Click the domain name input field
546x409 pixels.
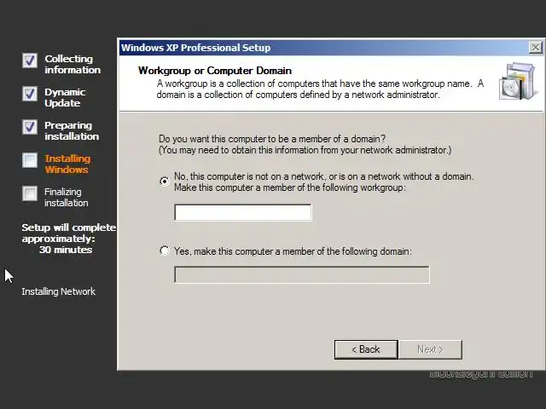[302, 274]
